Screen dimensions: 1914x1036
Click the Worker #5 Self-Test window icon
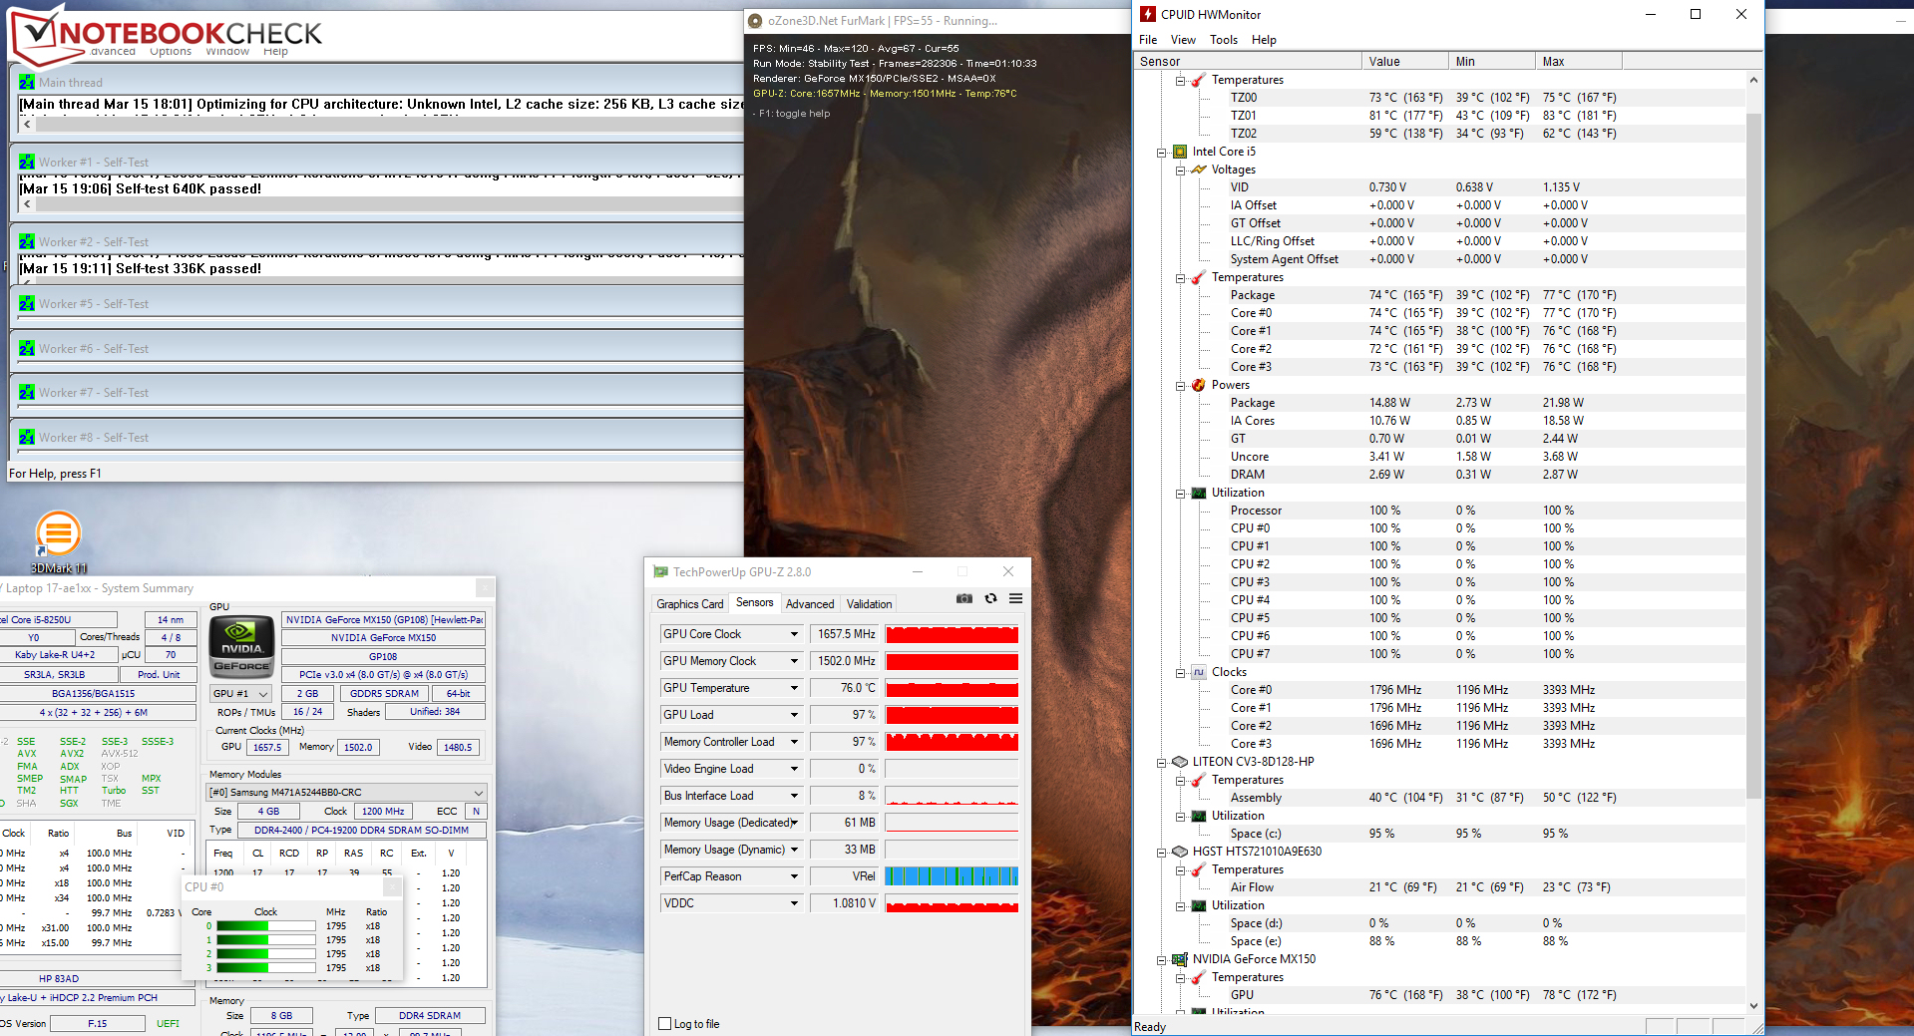(27, 303)
